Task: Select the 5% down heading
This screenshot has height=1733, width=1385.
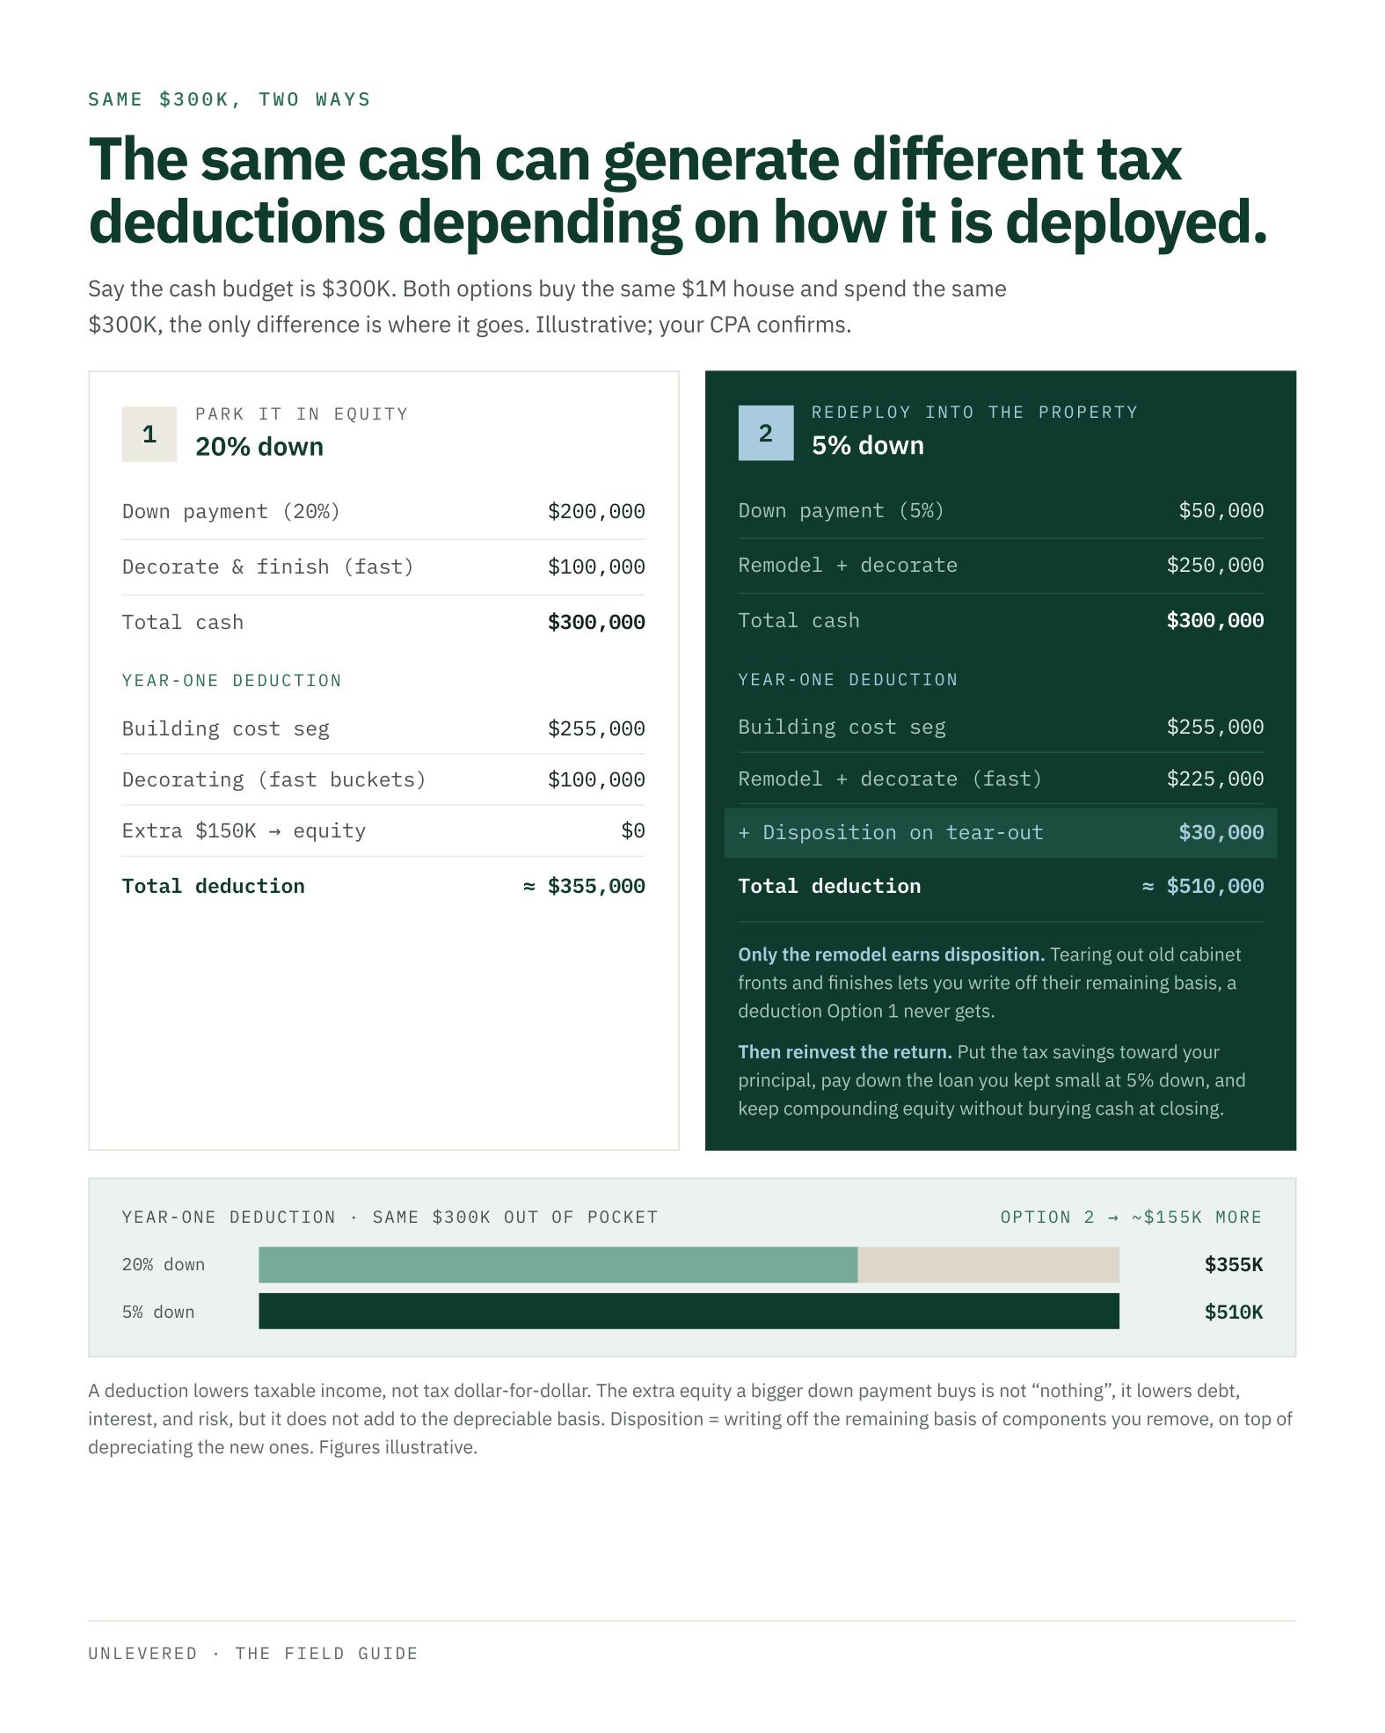Action: [868, 445]
